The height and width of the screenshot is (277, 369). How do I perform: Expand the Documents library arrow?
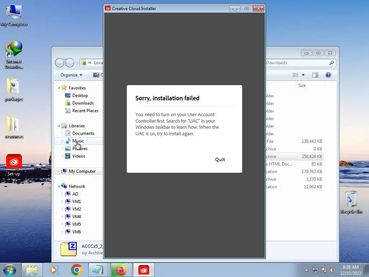62,133
